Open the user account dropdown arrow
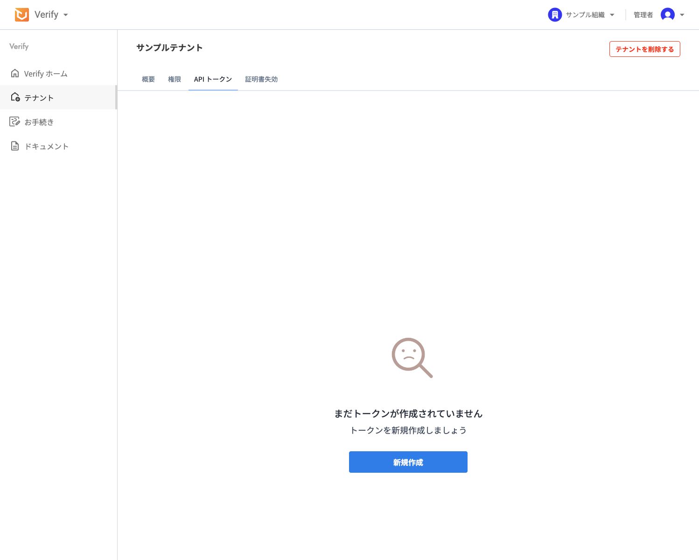Screen dimensions: 699x560 click(x=682, y=15)
